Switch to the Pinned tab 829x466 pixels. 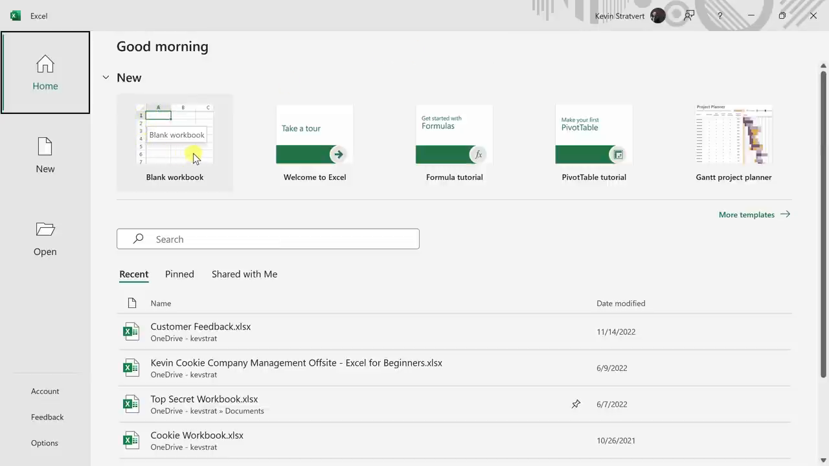point(179,274)
